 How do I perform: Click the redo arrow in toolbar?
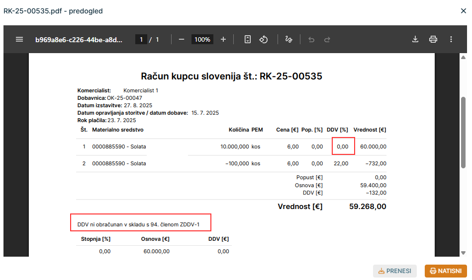pos(327,39)
